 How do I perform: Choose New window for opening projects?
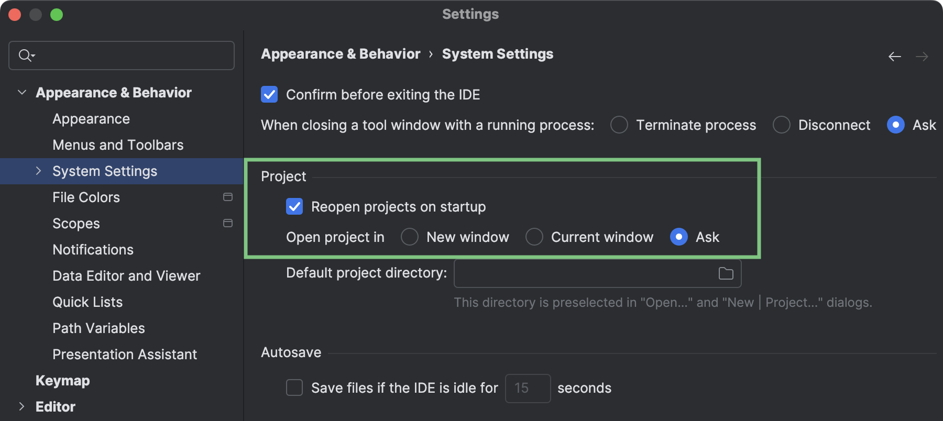410,237
